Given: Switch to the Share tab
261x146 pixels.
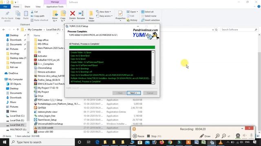Looking at the screenshot, I should click(x=27, y=6).
